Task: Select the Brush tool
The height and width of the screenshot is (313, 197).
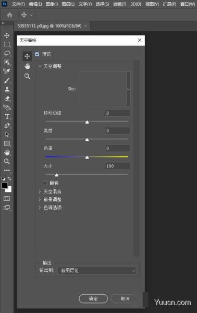Action: [x=7, y=80]
